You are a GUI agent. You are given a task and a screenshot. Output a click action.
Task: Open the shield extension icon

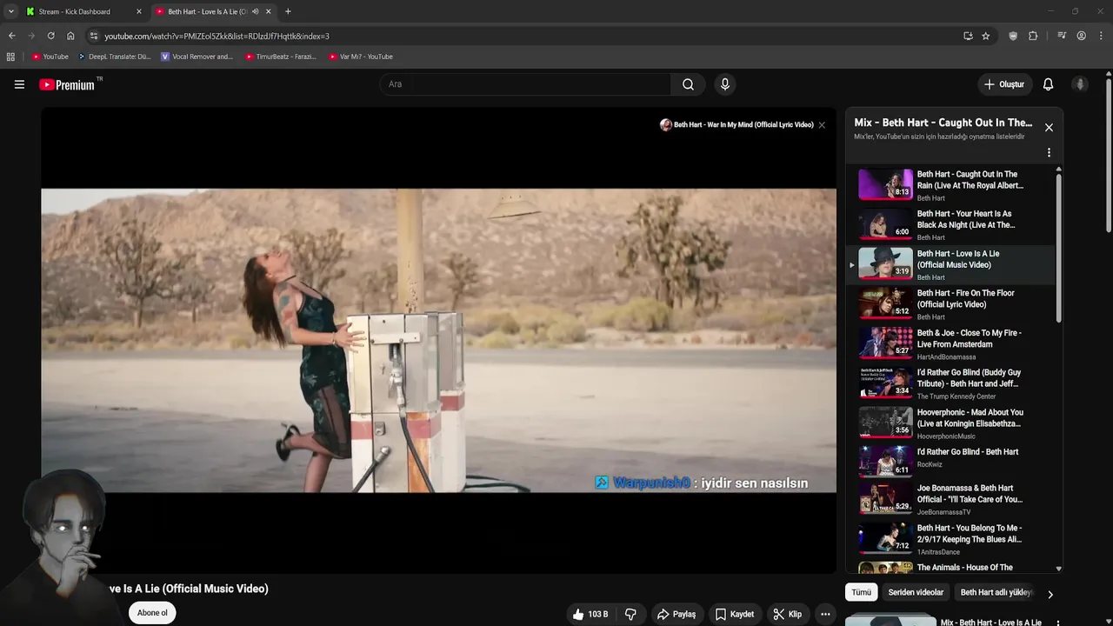pos(1013,36)
